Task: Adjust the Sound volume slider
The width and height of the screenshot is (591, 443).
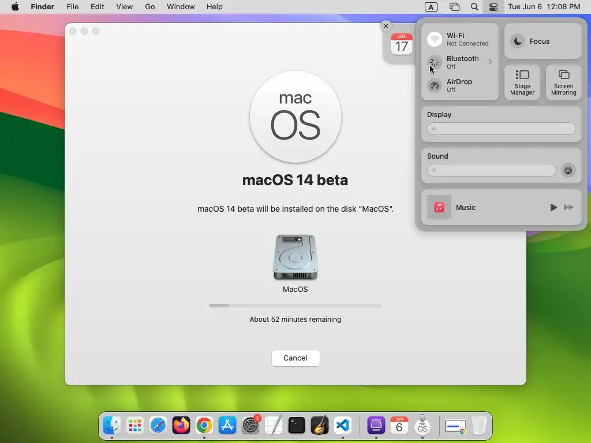Action: point(491,170)
